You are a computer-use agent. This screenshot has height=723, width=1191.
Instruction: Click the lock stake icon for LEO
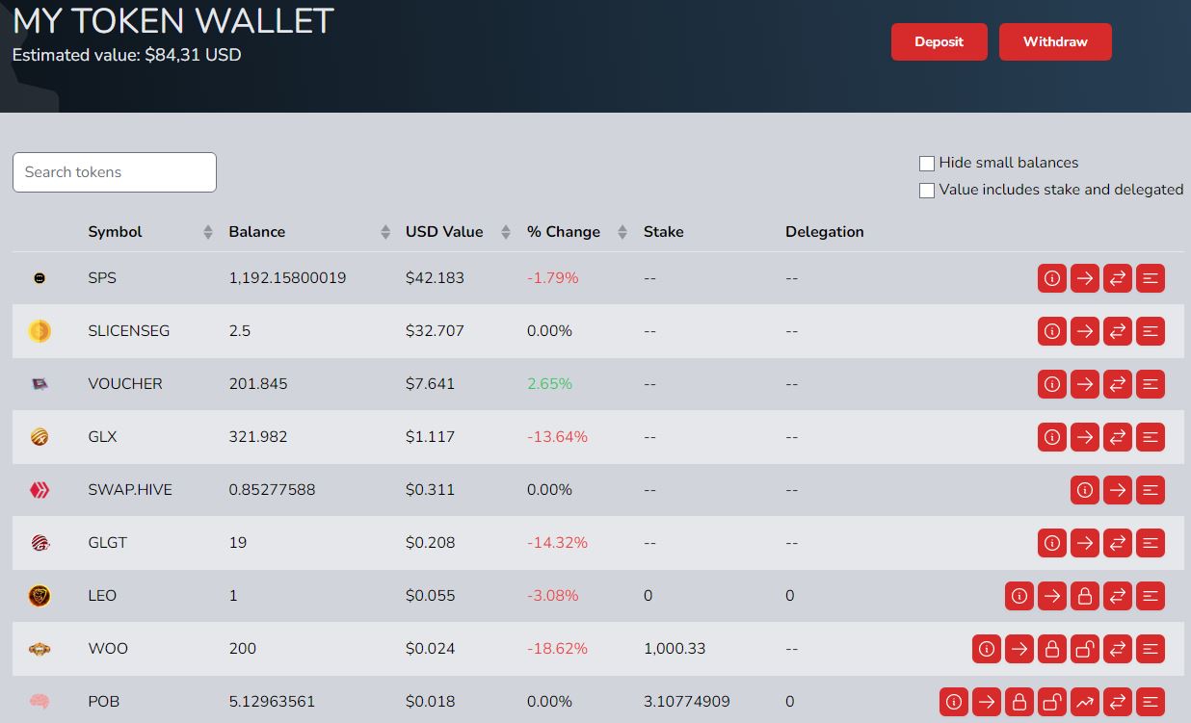(x=1085, y=596)
